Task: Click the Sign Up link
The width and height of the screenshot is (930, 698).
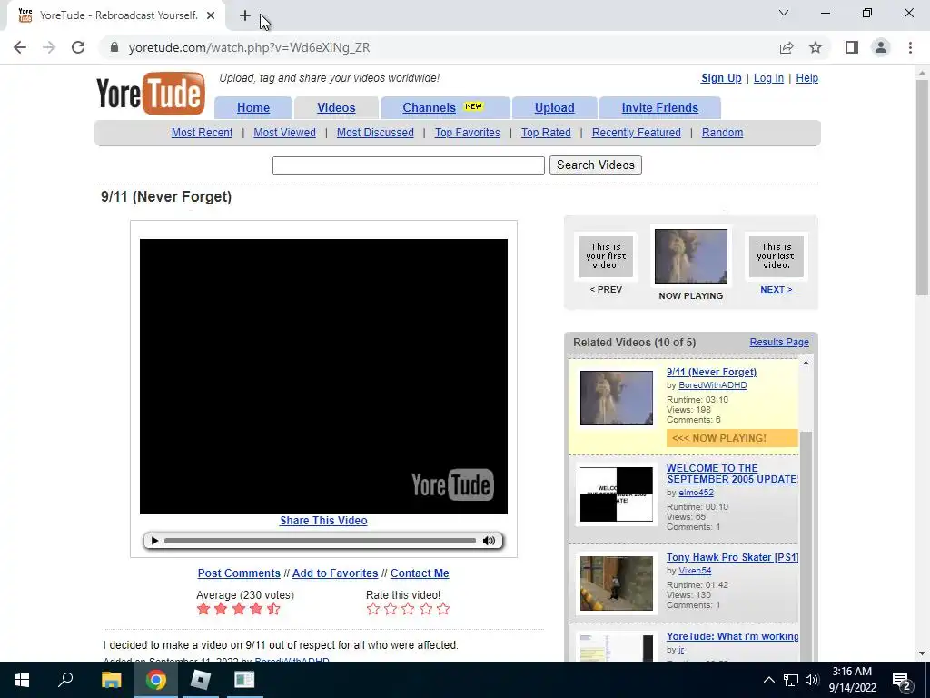Action: click(x=721, y=78)
